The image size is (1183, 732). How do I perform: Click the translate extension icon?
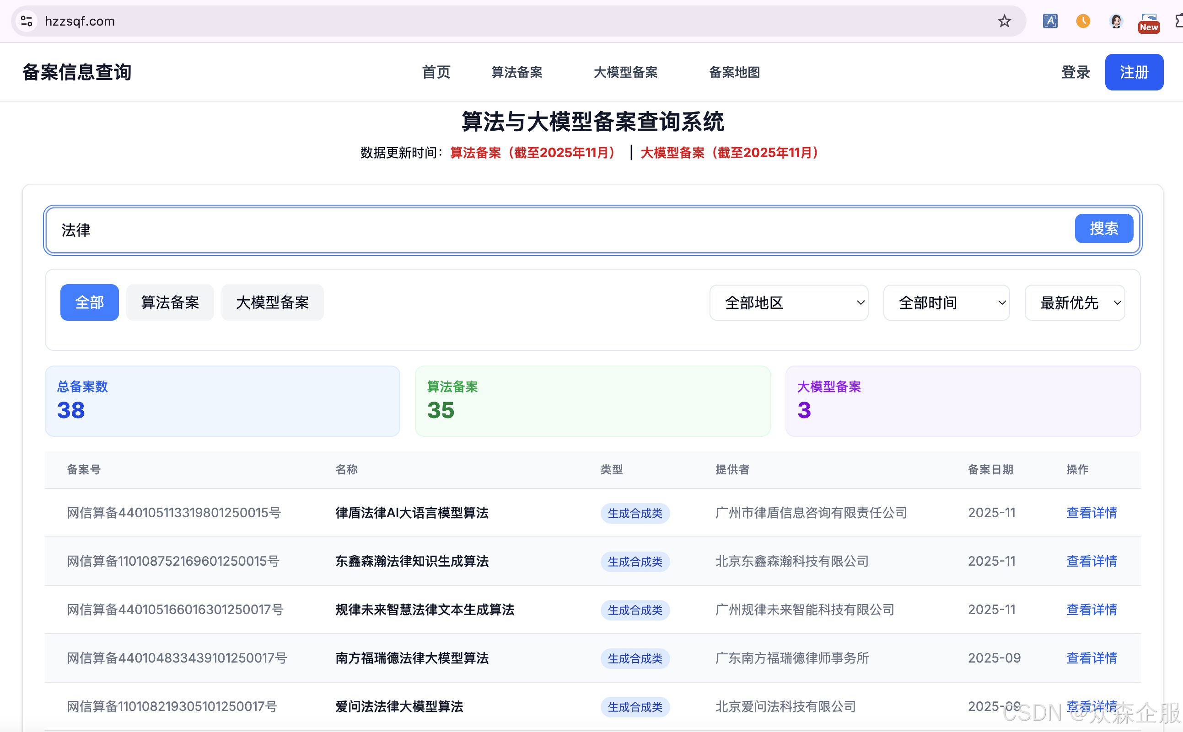tap(1050, 21)
